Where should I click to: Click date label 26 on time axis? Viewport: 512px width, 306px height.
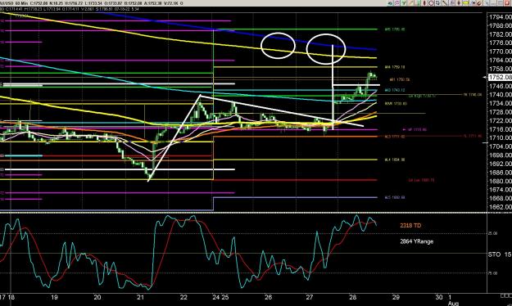[268, 297]
